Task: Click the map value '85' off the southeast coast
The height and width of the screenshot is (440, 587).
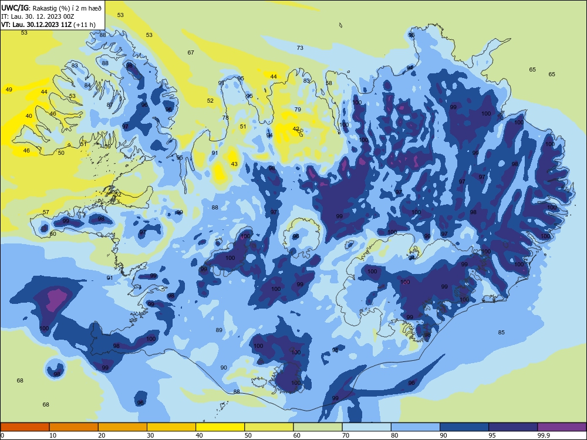Action: pos(501,333)
